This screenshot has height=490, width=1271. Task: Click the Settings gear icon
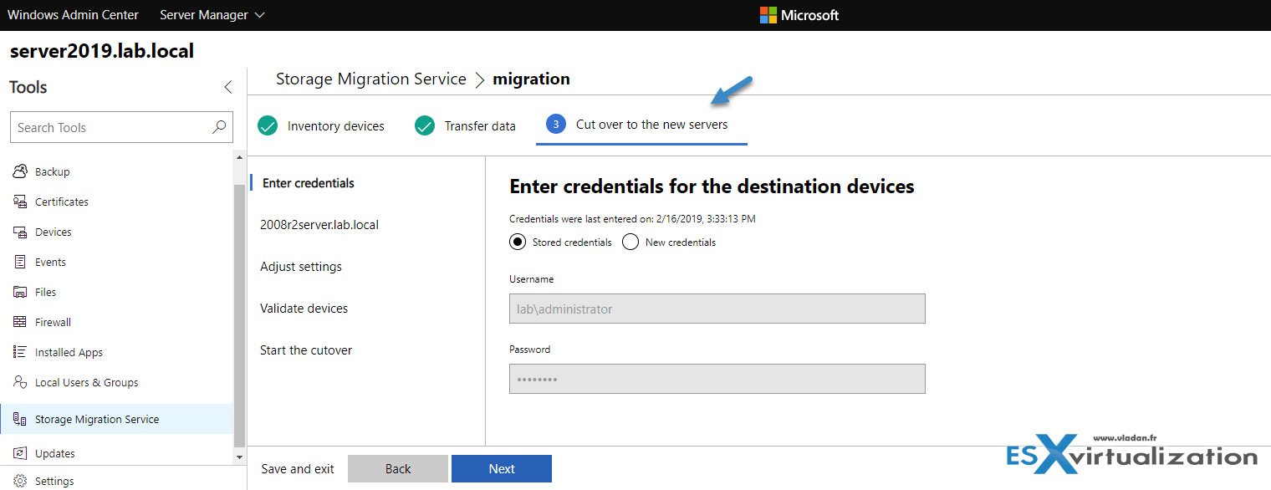click(x=20, y=481)
